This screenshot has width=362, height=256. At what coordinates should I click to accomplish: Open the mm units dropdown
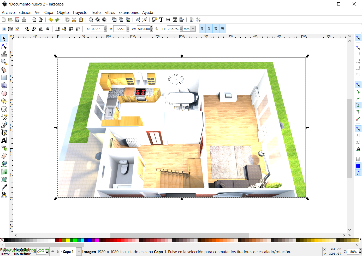tap(193, 29)
